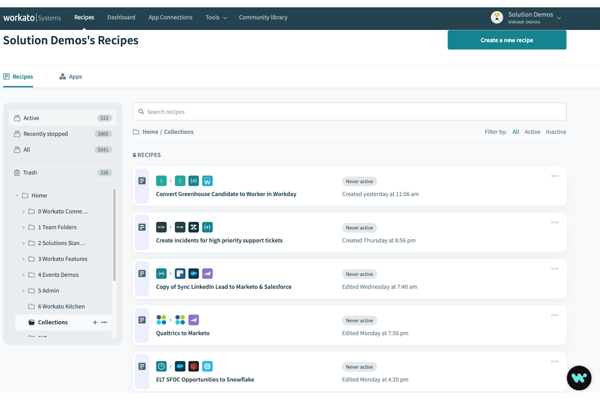Expand the 1 Team Folders folder

[24, 227]
